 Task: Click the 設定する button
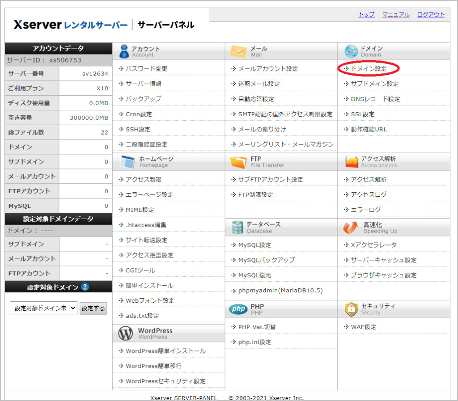93,308
